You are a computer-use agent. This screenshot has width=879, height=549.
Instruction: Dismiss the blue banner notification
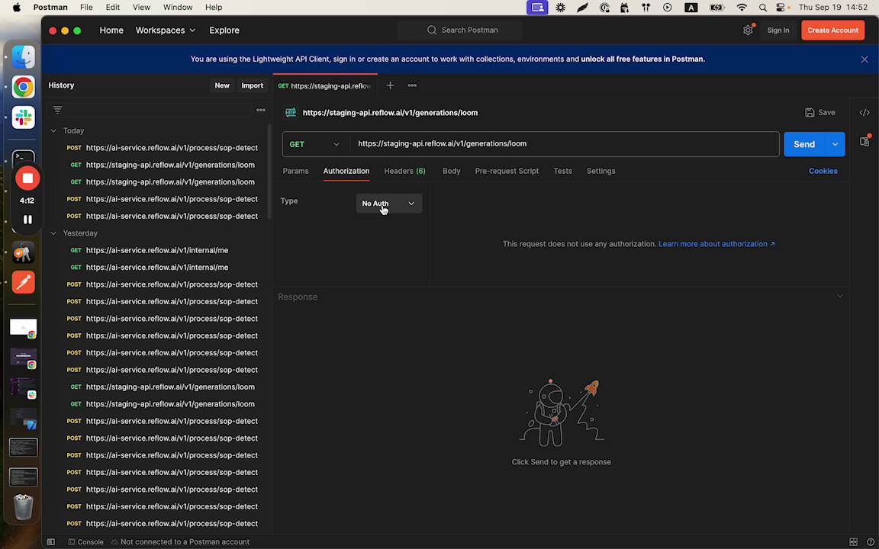(x=865, y=59)
